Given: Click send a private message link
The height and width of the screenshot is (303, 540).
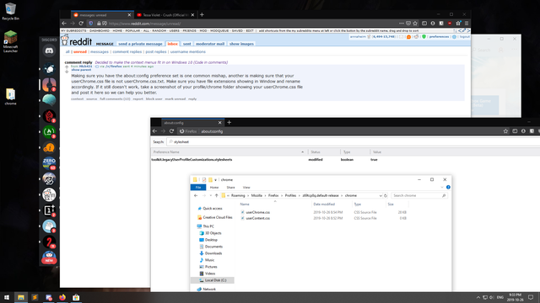Looking at the screenshot, I should point(140,44).
